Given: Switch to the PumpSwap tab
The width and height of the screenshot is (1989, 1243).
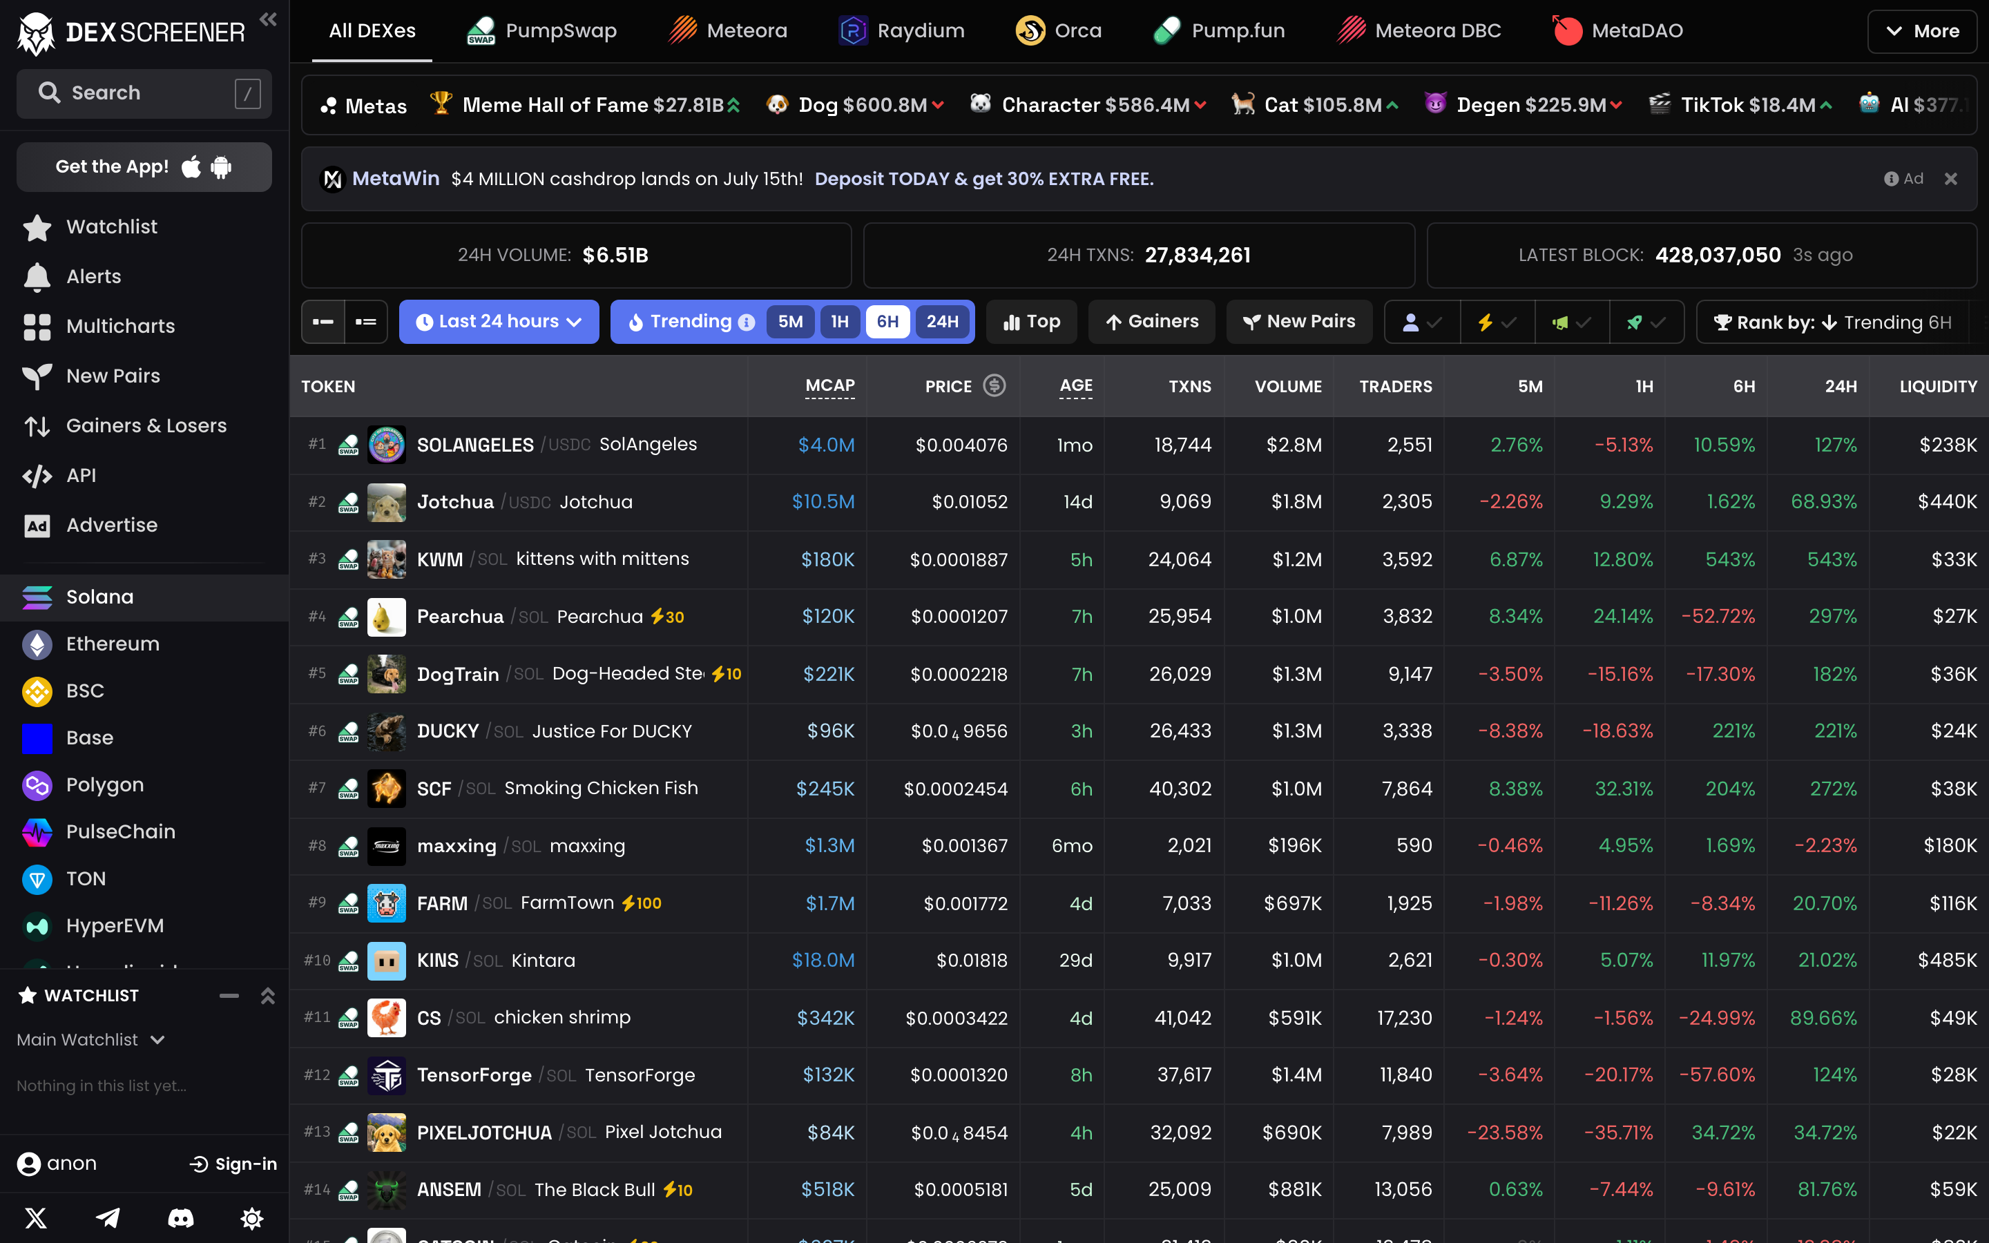Looking at the screenshot, I should (541, 31).
